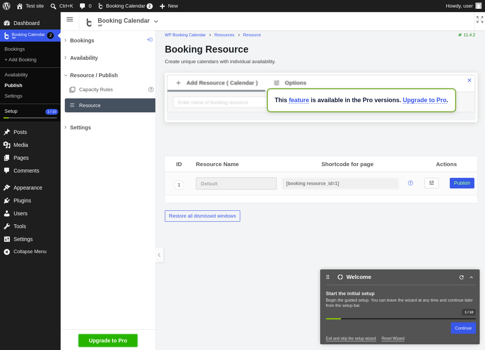Open Booking Calendar header dropdown
This screenshot has width=485, height=350.
tap(156, 21)
